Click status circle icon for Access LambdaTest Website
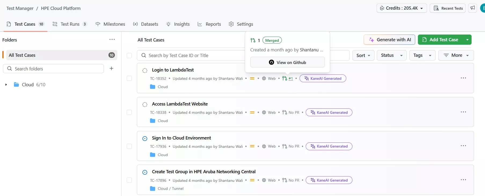This screenshot has width=485, height=196. tap(145, 104)
